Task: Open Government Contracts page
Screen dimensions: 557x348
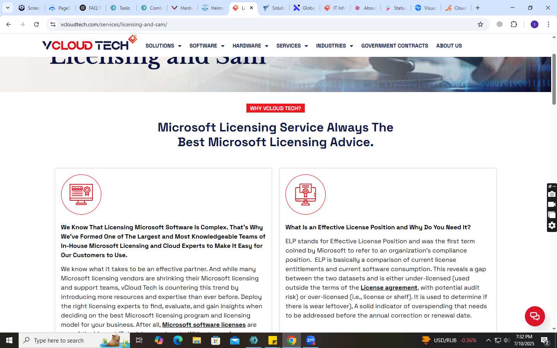Action: [395, 46]
